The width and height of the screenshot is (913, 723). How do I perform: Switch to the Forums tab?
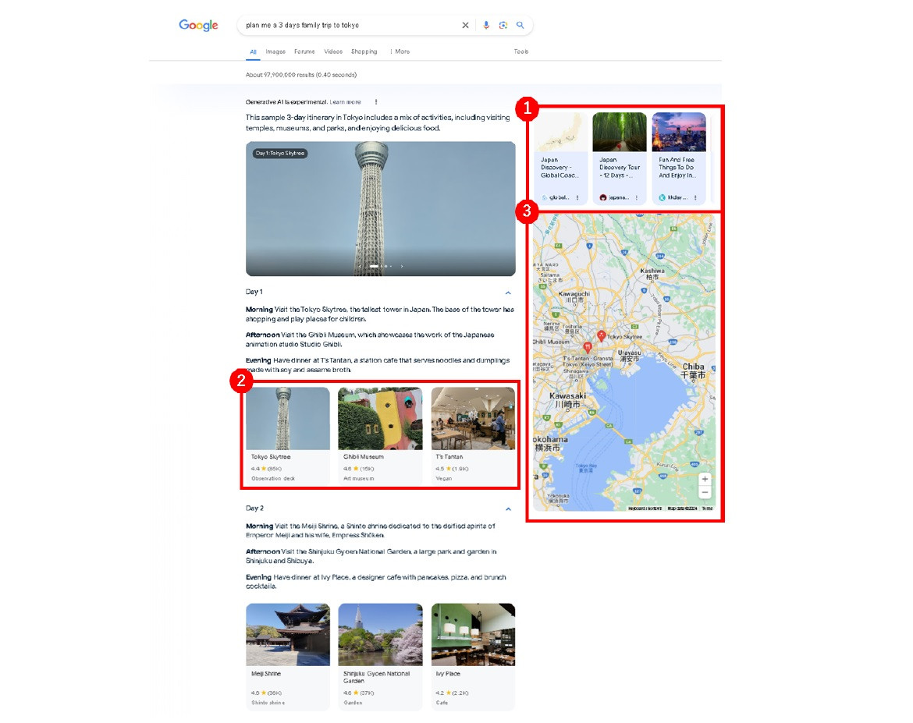304,51
